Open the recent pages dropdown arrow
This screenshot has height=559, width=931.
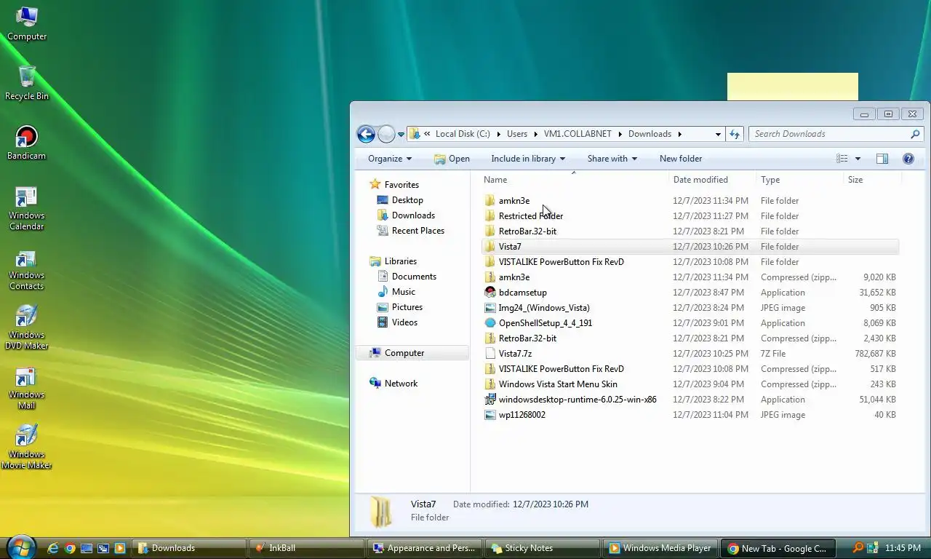pos(401,135)
